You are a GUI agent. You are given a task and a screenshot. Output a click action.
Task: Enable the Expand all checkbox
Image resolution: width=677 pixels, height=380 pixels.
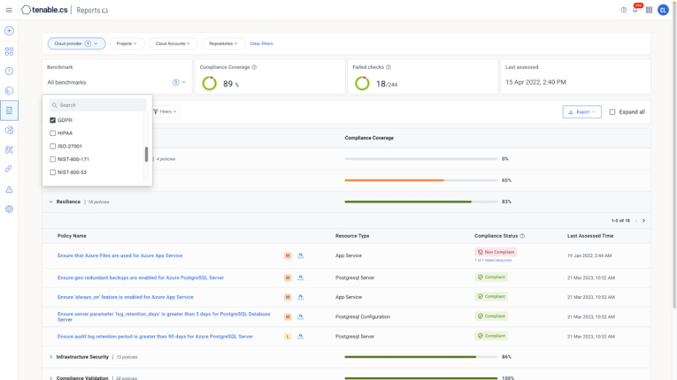(612, 112)
